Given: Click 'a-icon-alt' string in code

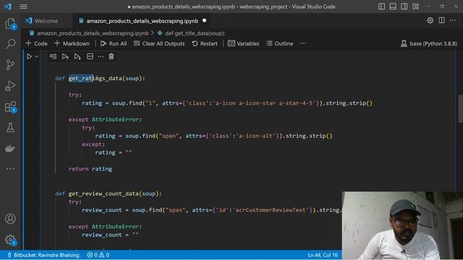Looking at the screenshot, I should point(256,136).
